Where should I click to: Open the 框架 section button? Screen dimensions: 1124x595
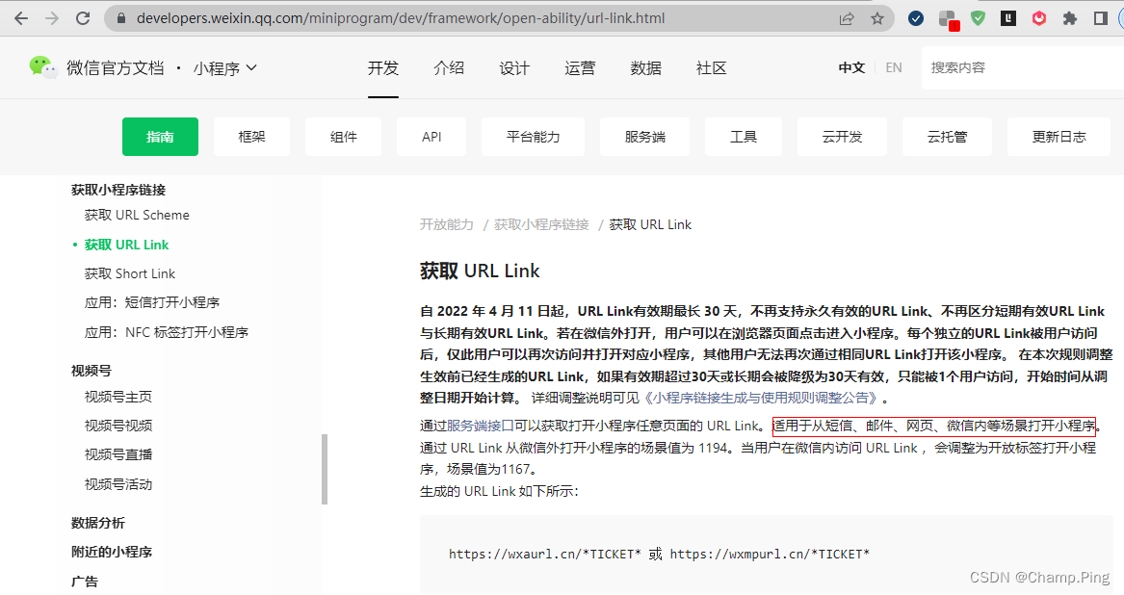click(x=251, y=137)
